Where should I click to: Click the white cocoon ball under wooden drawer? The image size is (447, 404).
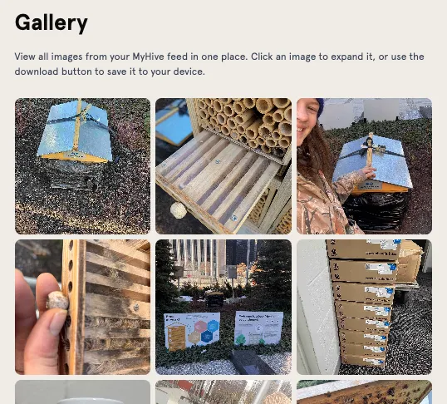pos(179,210)
